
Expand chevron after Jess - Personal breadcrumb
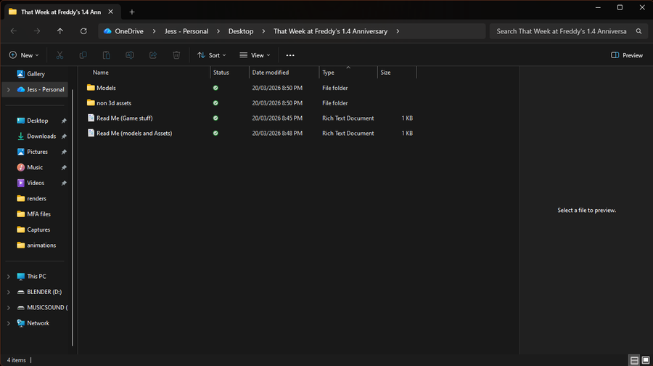click(218, 31)
